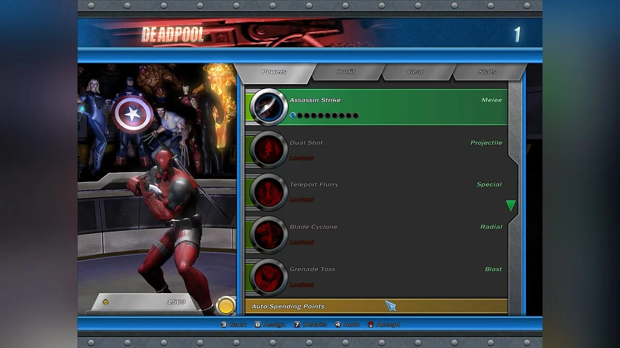The image size is (620, 348).
Task: Click the DEADPOOL character title
Action: pos(173,35)
